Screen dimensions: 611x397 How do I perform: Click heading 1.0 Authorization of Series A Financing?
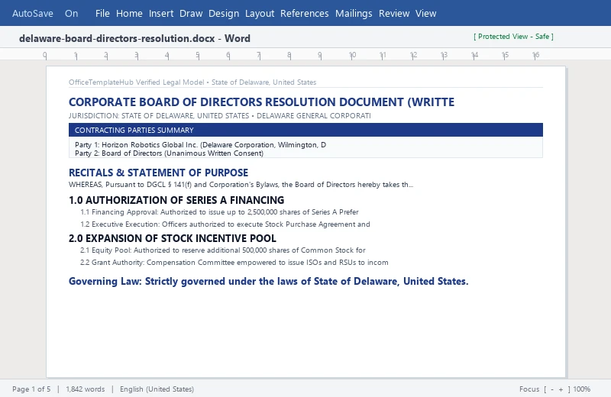click(176, 200)
